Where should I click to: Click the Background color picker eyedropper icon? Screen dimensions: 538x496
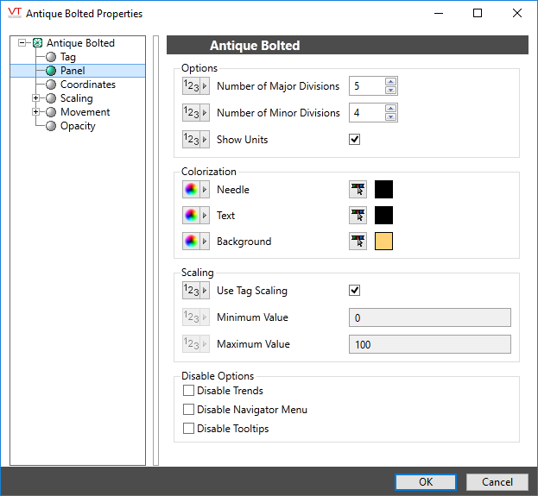(358, 242)
